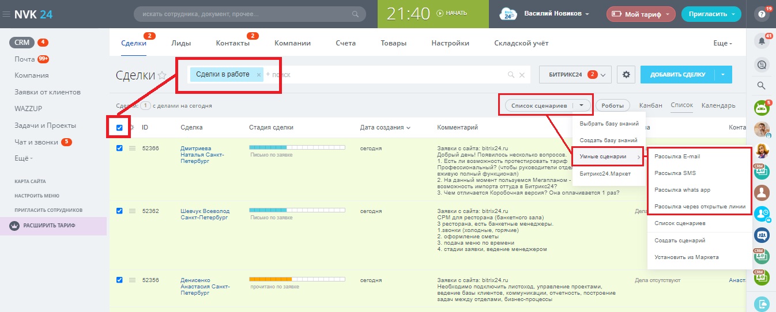Click the search magnifier in right sidebar
This screenshot has width=776, height=312.
761,86
